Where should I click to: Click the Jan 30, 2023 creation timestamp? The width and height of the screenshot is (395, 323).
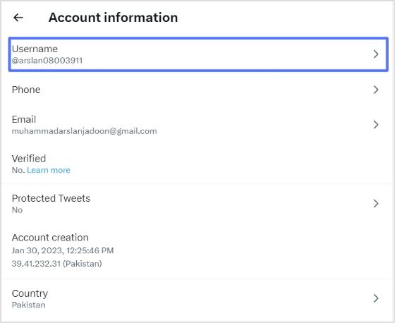click(63, 250)
